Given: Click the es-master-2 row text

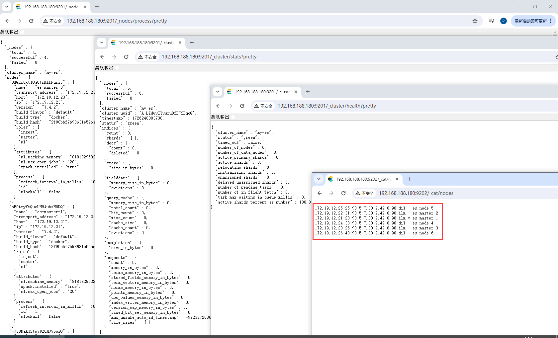Looking at the screenshot, I should [x=376, y=213].
